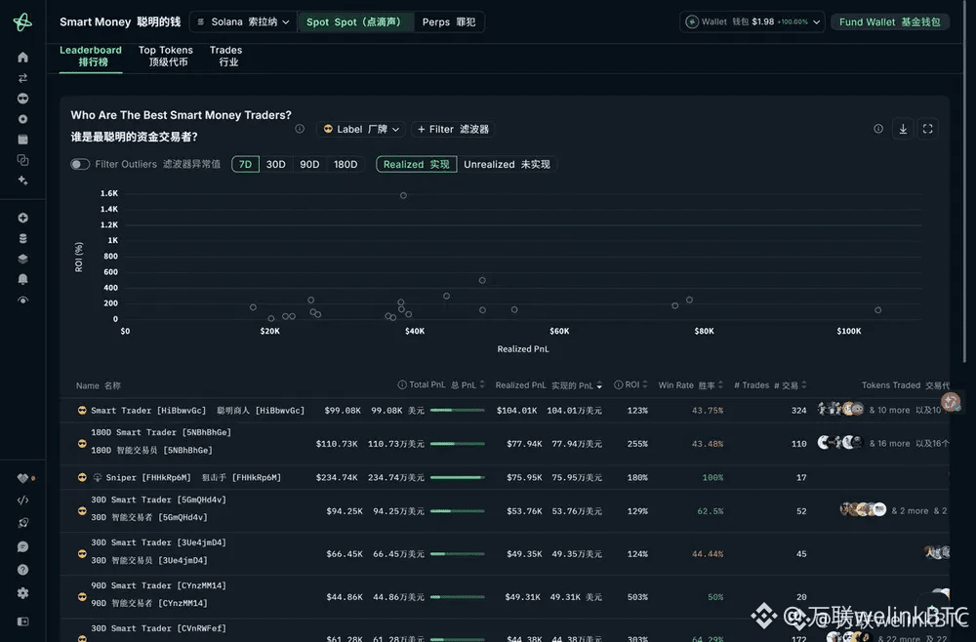This screenshot has width=976, height=642.
Task: Open Smart Trader [HiBbwvGc] profile
Action: pyautogui.click(x=198, y=411)
